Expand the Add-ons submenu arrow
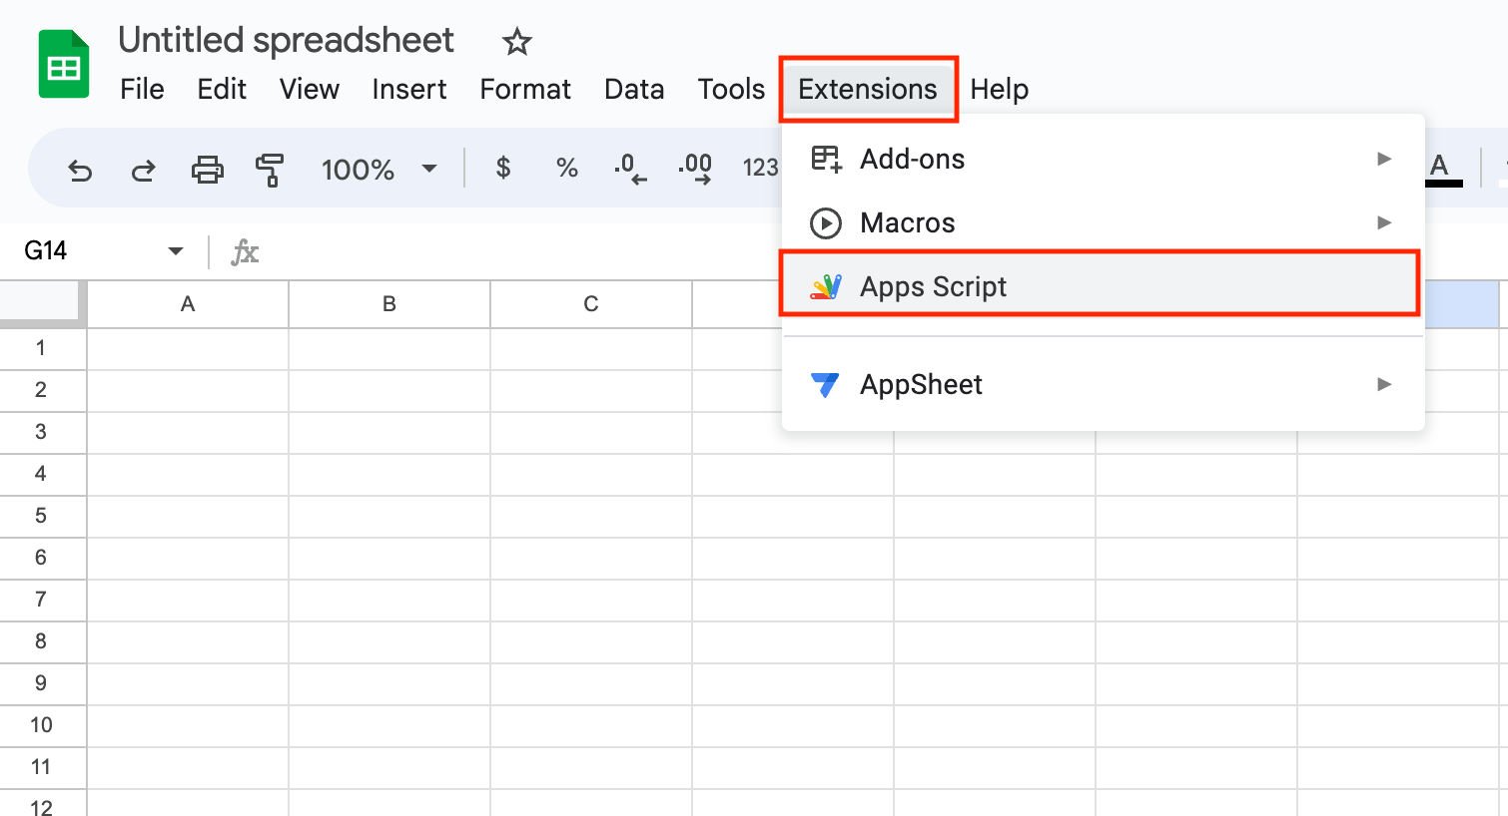1508x816 pixels. coord(1384,159)
